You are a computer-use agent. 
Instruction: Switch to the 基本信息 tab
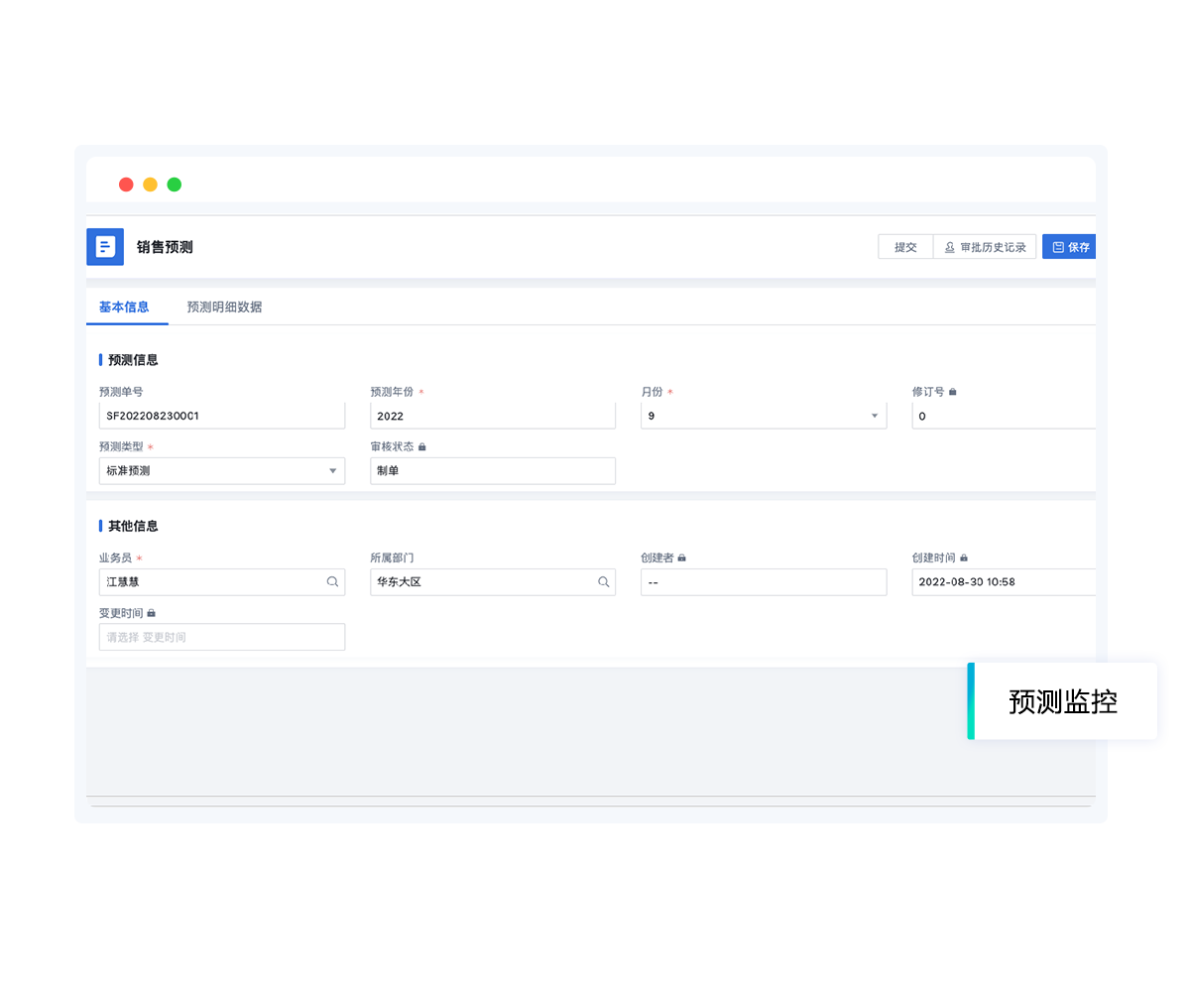tap(124, 308)
